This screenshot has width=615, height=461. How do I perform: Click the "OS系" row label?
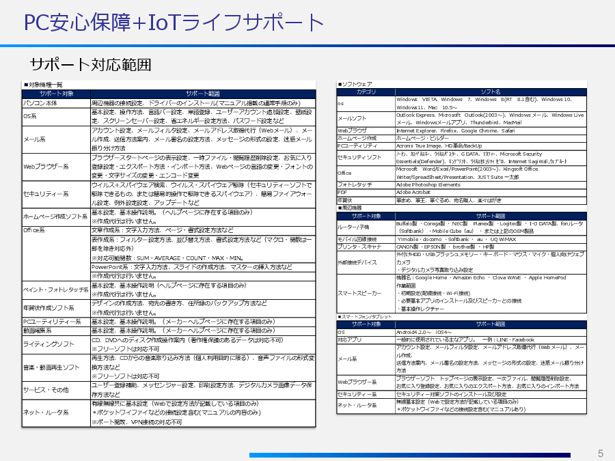coord(30,116)
